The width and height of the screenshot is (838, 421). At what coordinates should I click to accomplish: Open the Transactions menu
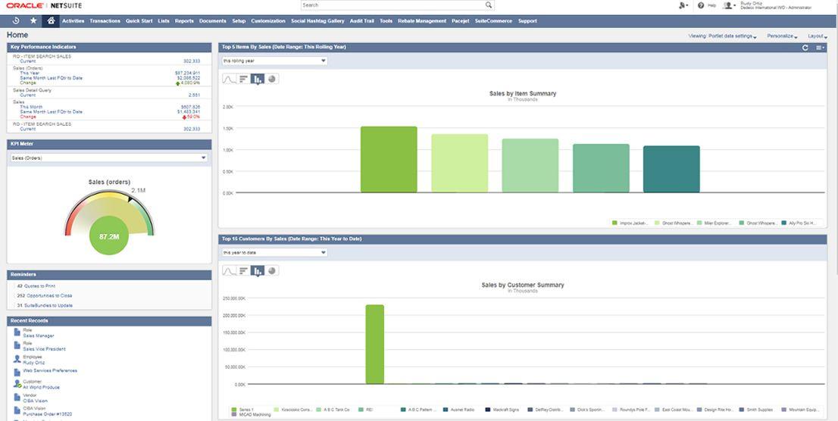pyautogui.click(x=105, y=21)
